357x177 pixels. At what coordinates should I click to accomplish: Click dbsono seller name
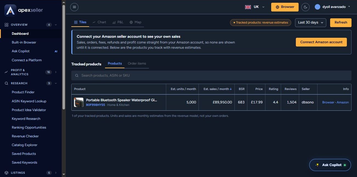tap(308, 102)
